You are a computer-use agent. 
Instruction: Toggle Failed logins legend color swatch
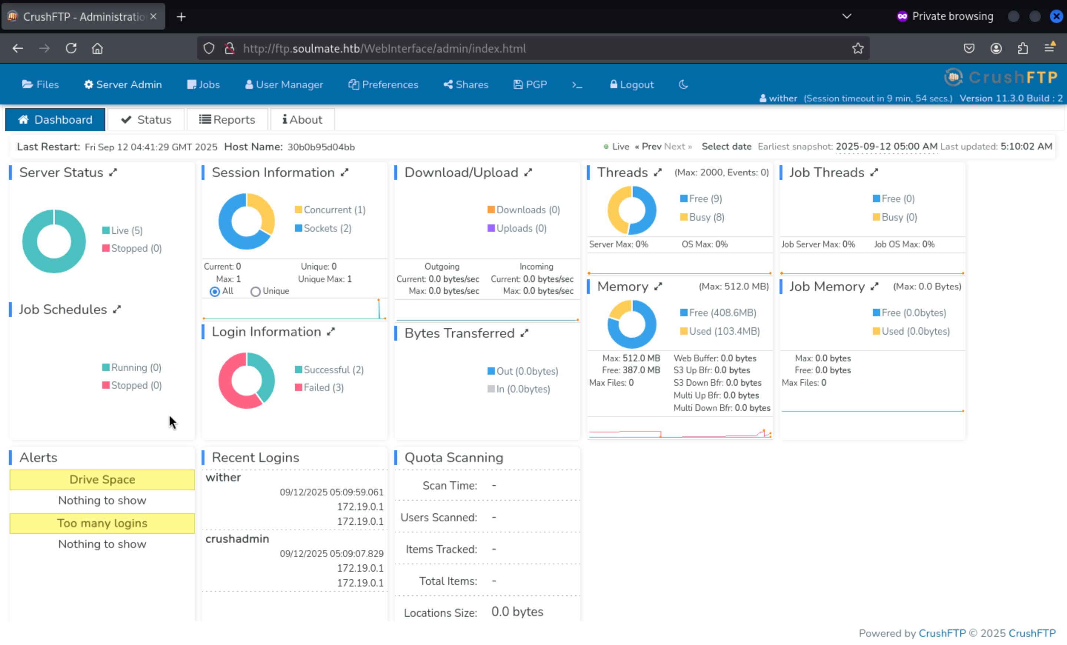point(298,387)
